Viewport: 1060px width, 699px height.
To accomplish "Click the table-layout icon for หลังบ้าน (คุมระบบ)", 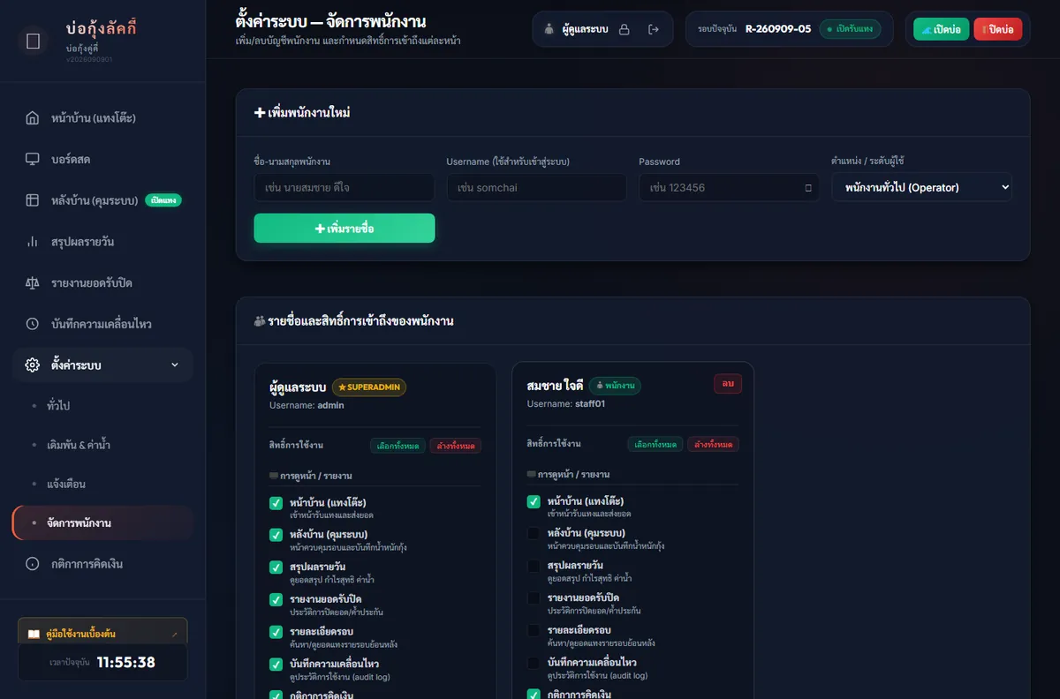I will click(x=33, y=200).
